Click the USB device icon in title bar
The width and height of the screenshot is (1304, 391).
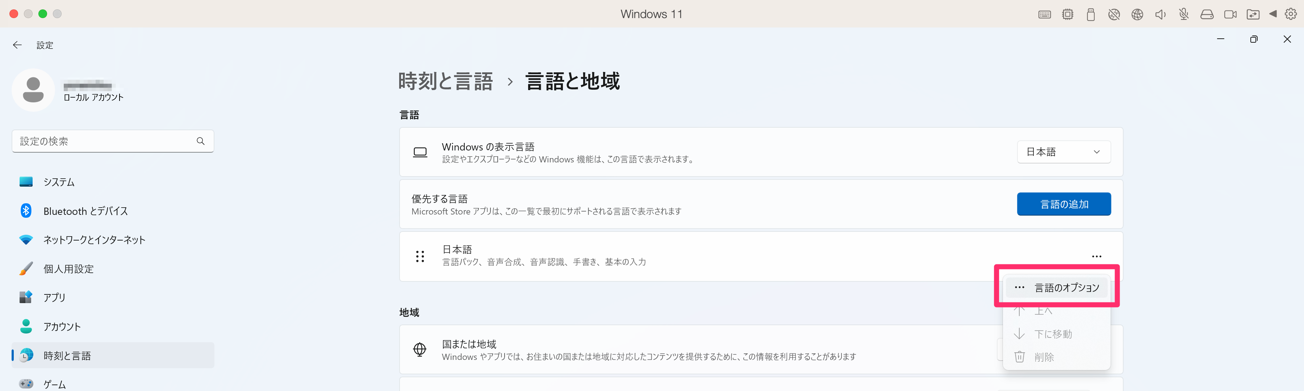[1091, 15]
